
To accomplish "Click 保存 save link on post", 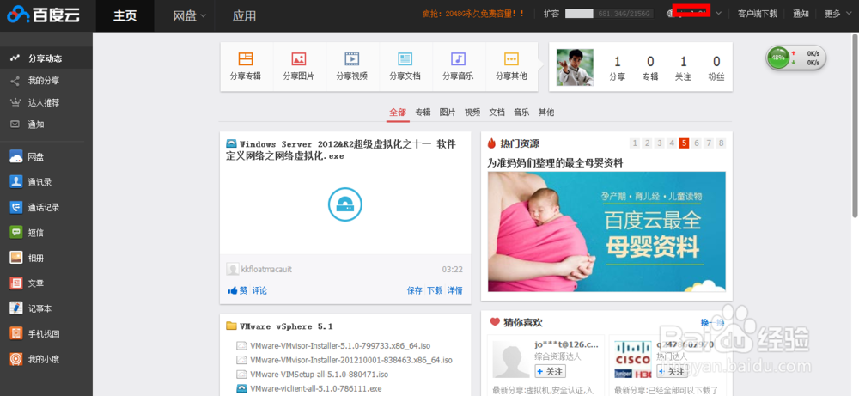I will 415,290.
